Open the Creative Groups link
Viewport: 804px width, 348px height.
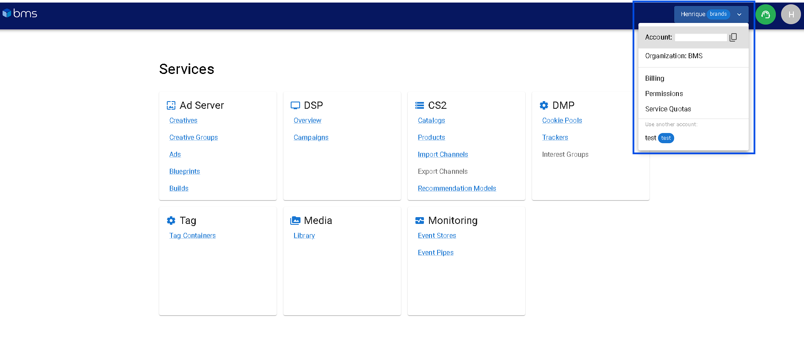[x=193, y=137]
